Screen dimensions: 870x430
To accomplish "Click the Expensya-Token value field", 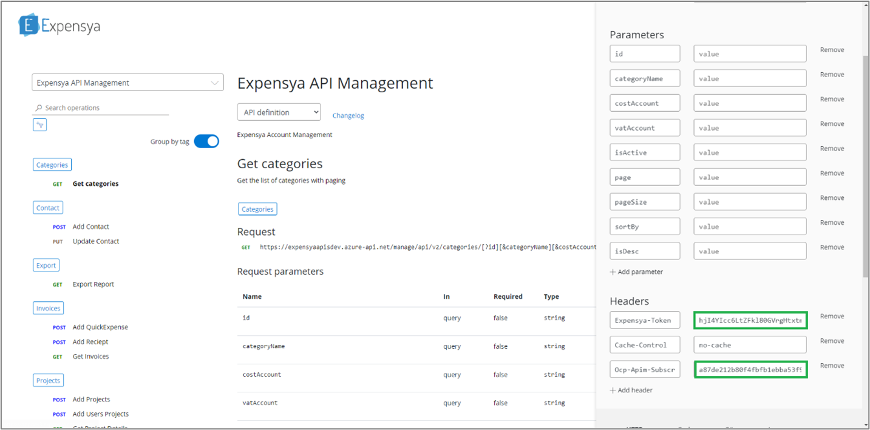I will 750,320.
